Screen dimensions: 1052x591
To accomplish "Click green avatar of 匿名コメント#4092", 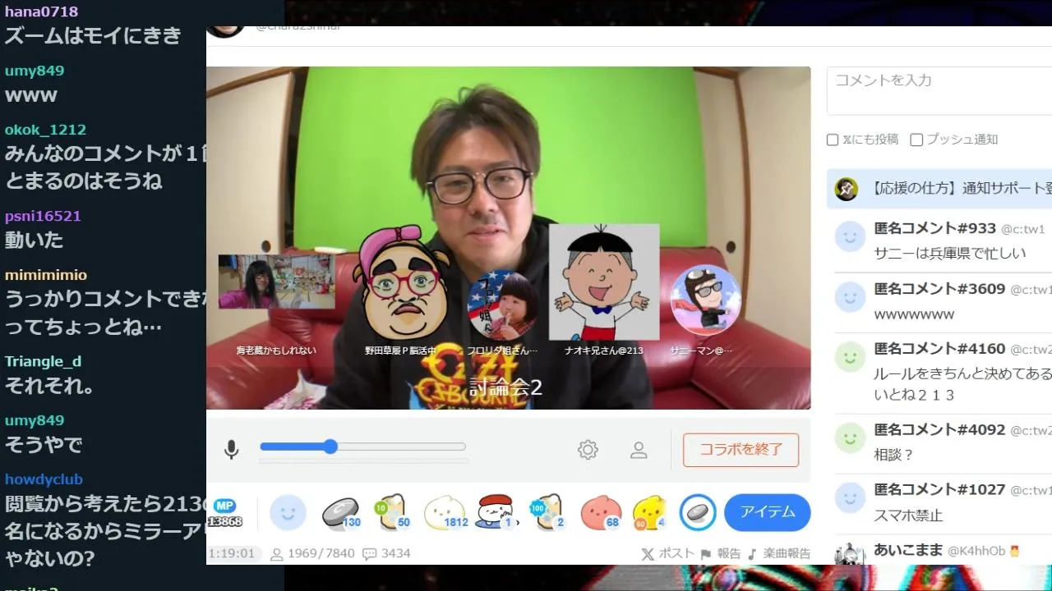I will click(x=850, y=438).
